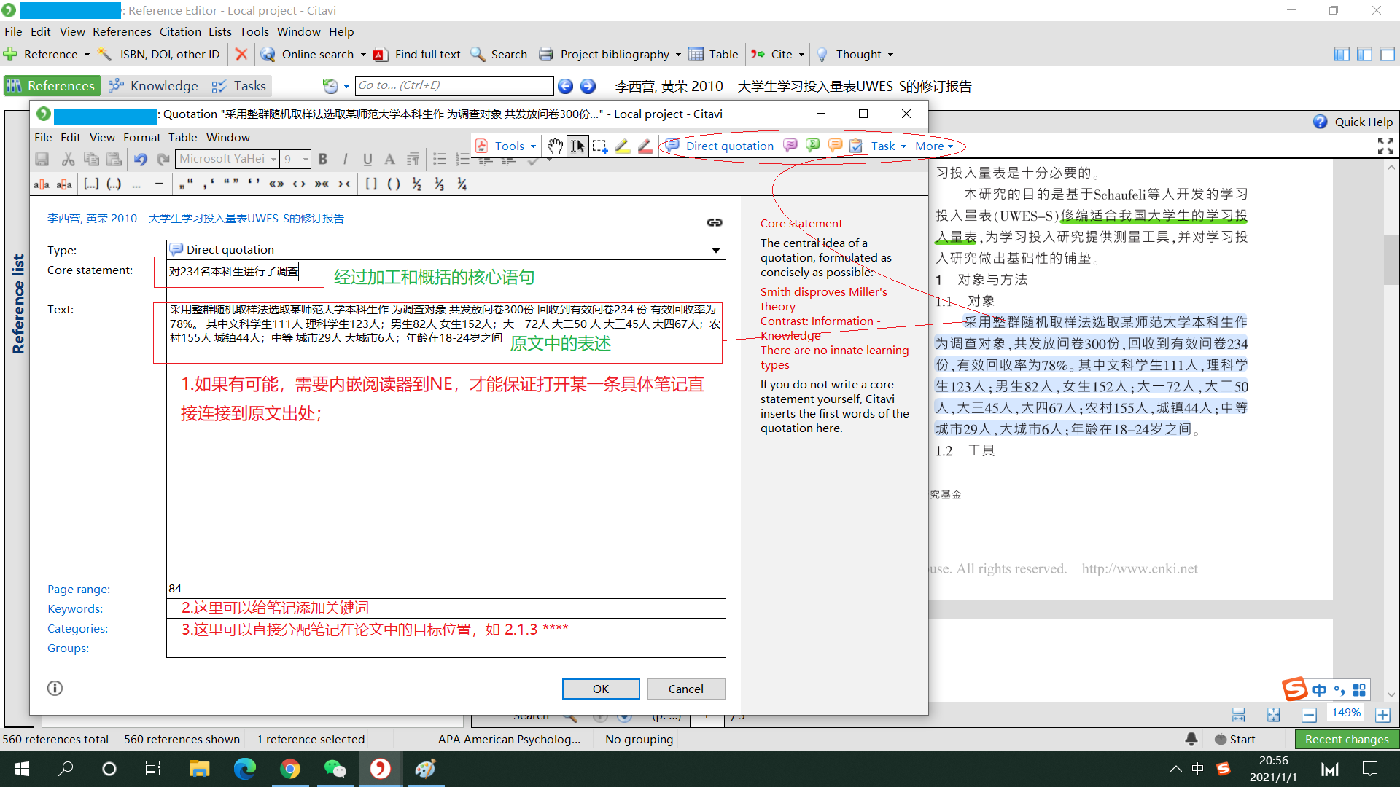Switch to first layout view icon top right
This screenshot has height=787, width=1400.
[x=1342, y=54]
